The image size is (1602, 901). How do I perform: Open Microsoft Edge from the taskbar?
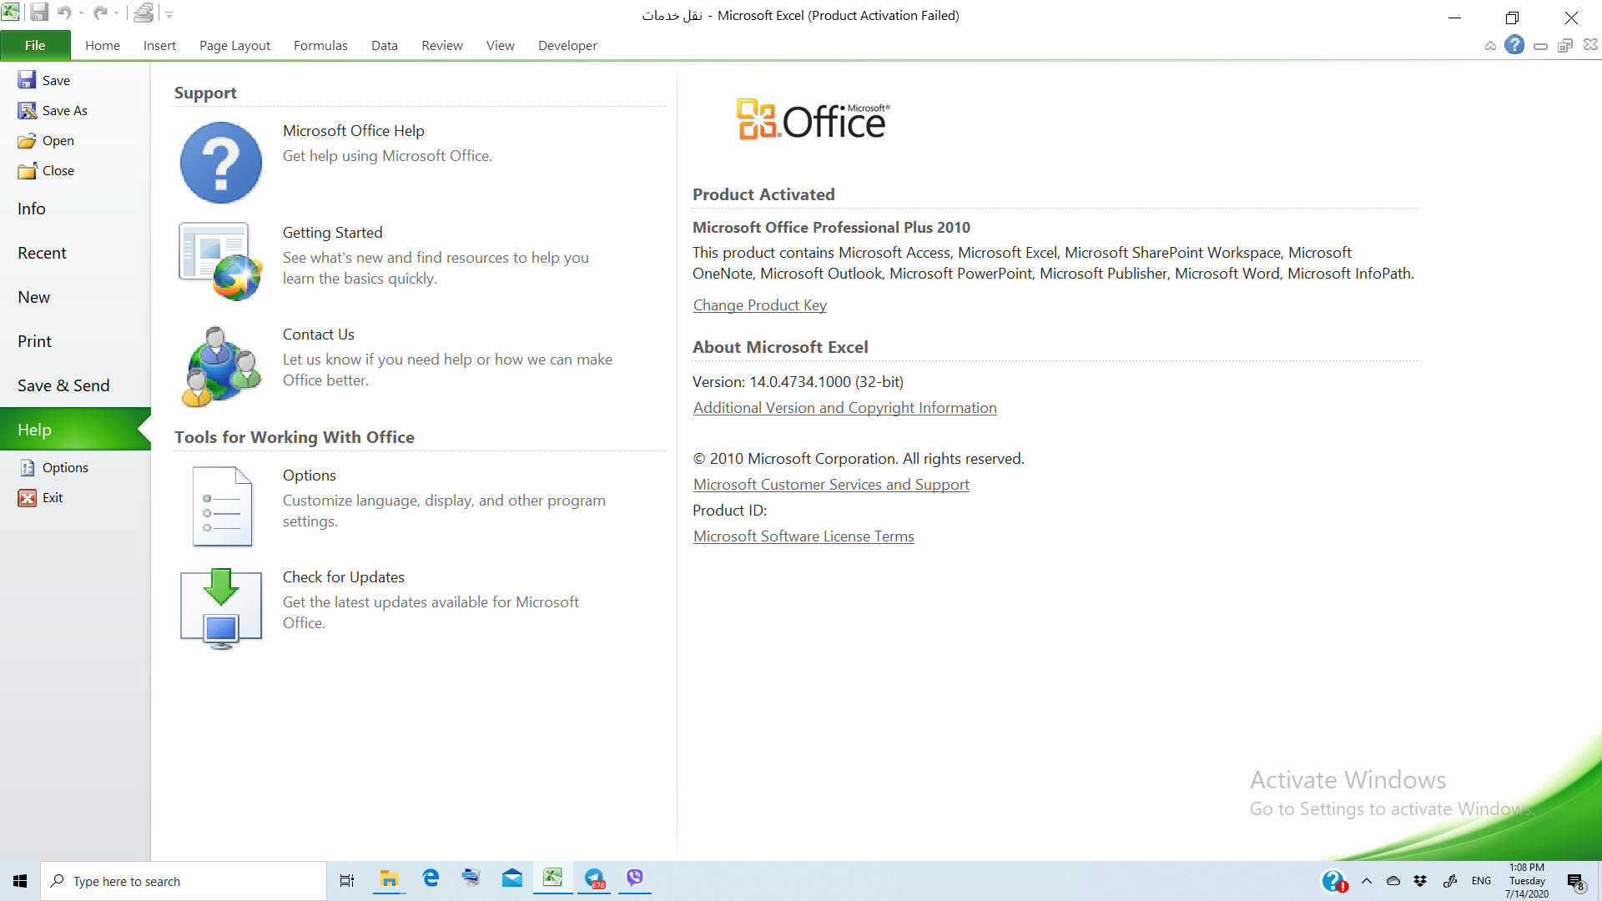[x=431, y=879]
